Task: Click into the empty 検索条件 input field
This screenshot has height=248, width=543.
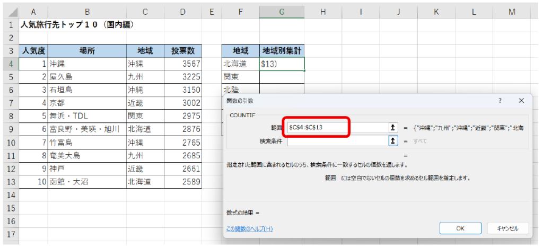Action: click(337, 141)
